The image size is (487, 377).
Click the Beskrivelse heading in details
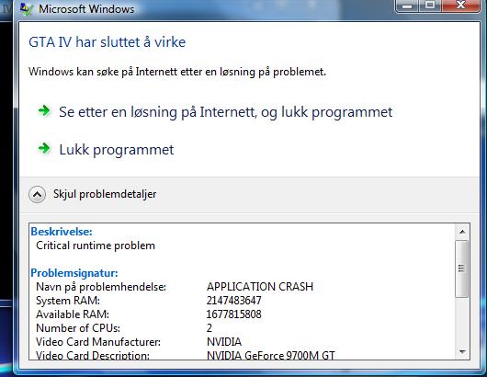(x=62, y=232)
